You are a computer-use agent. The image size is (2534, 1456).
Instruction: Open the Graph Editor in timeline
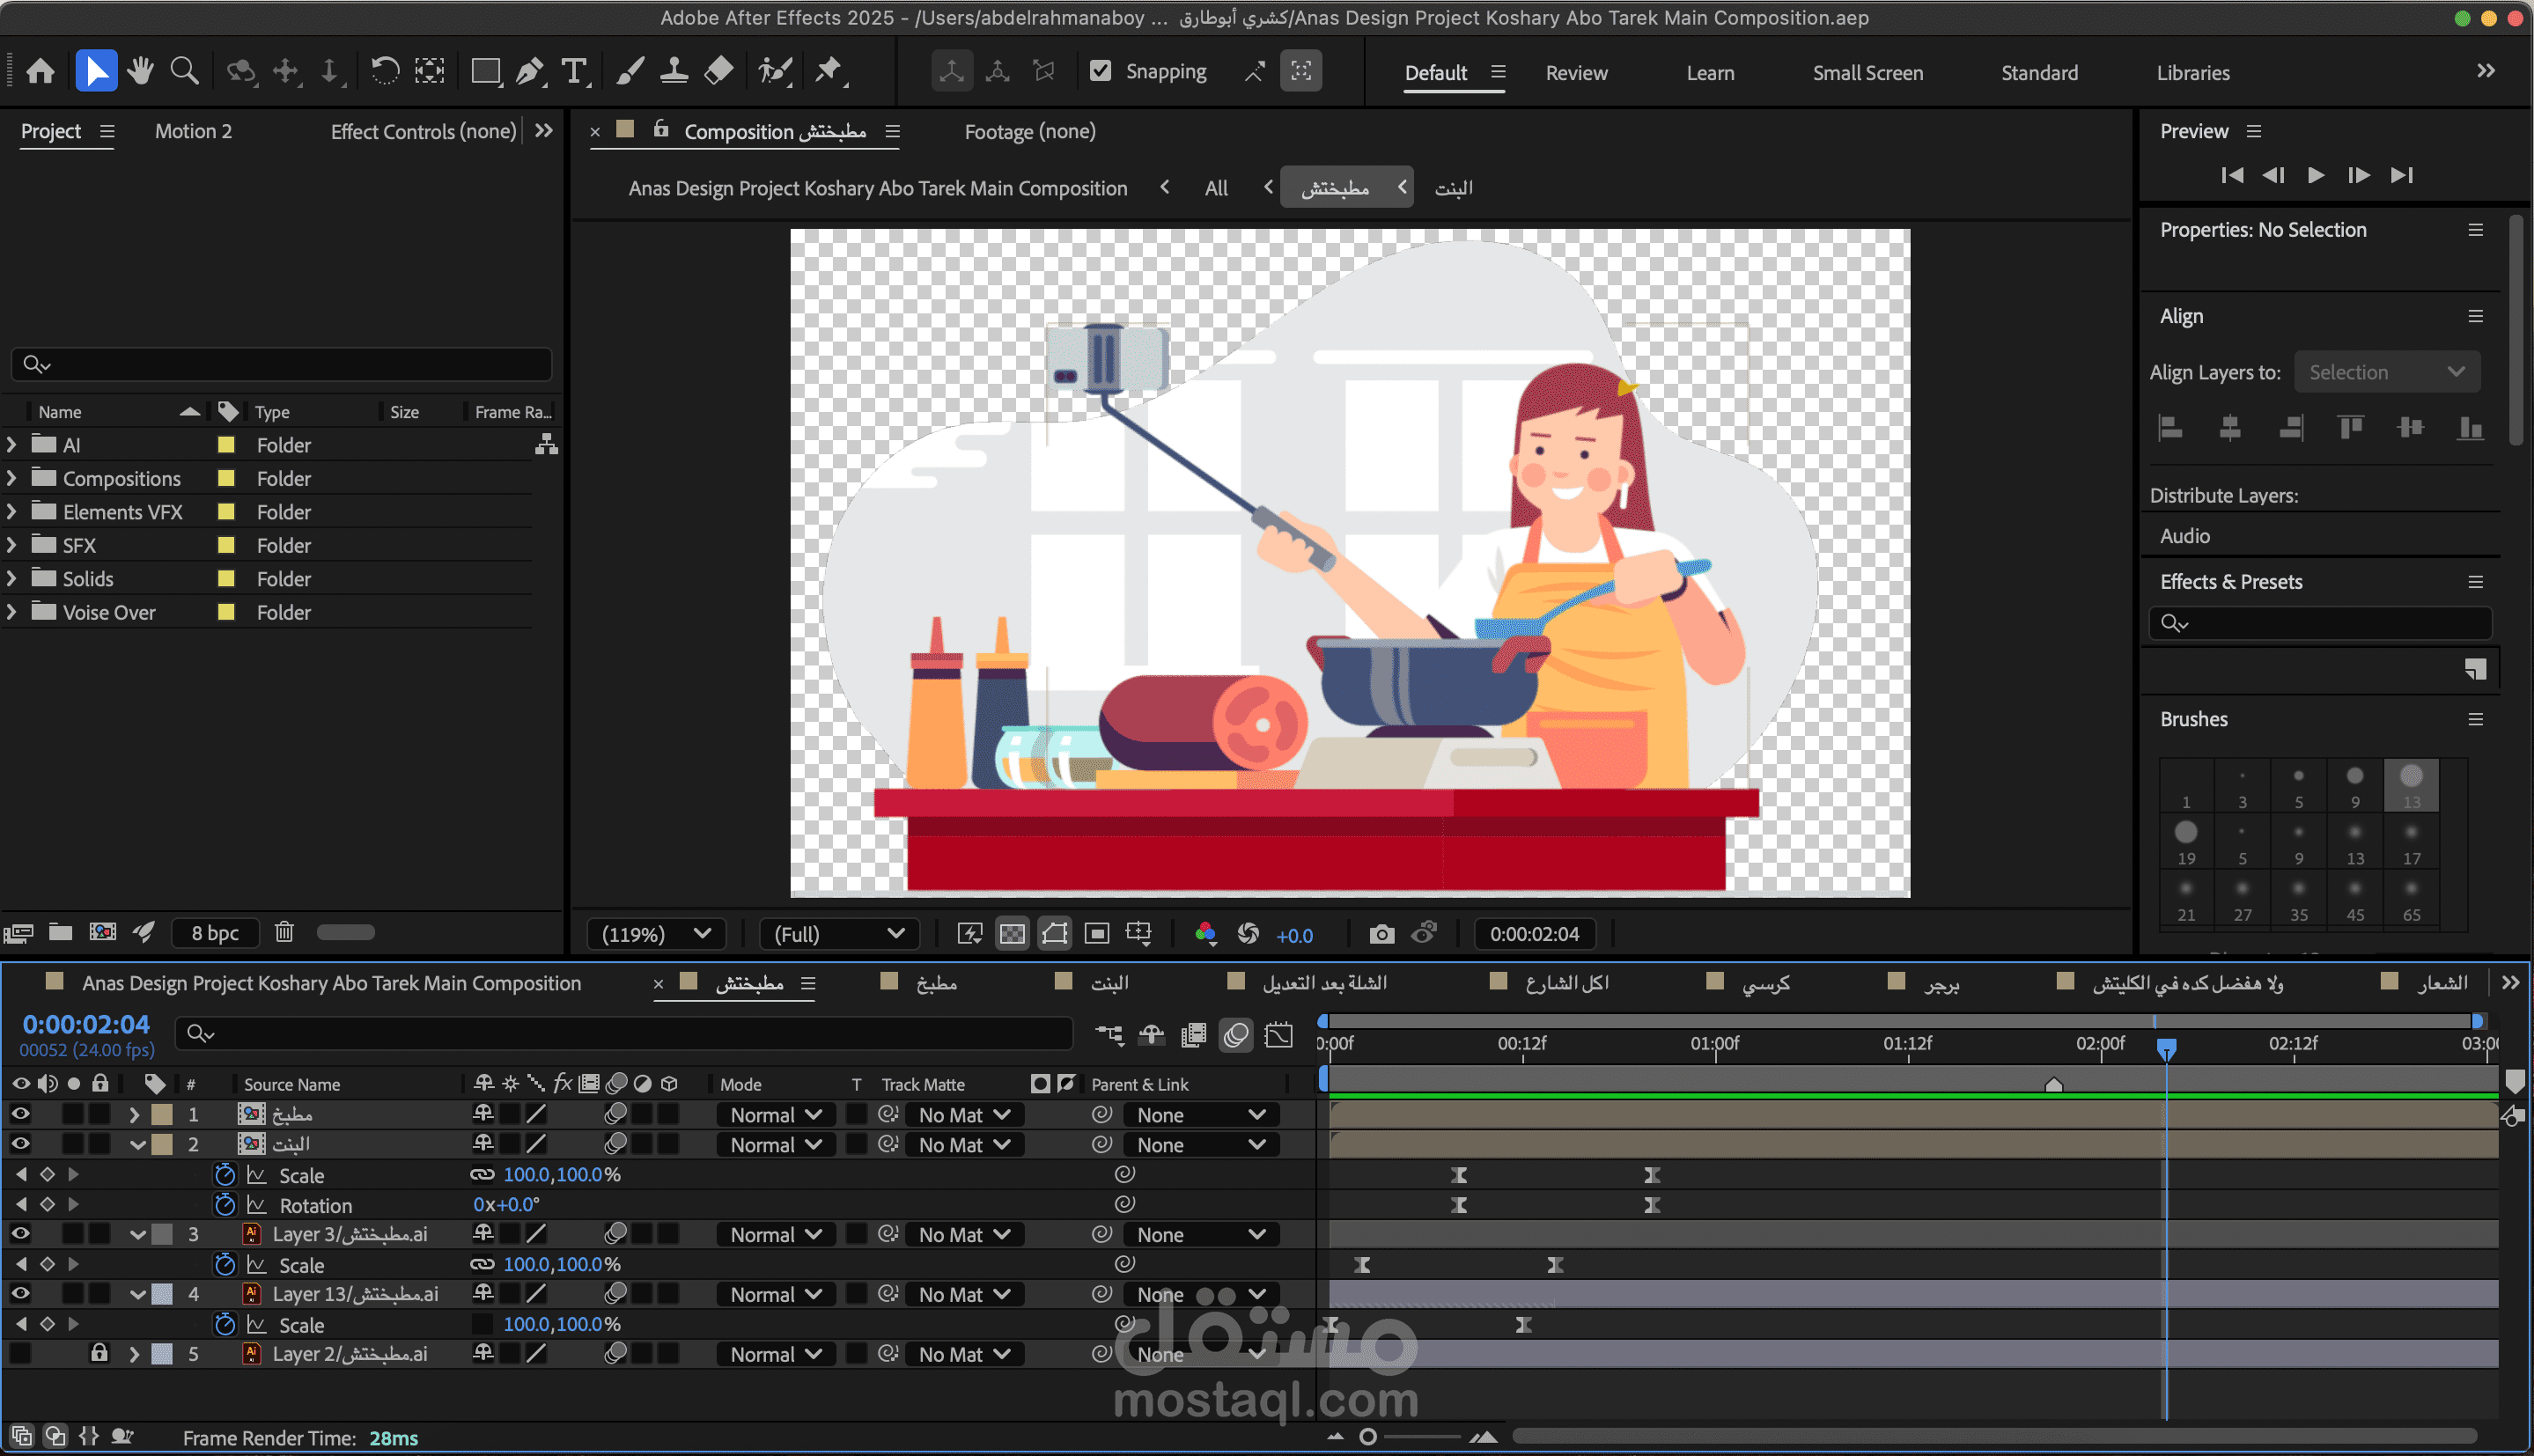[x=1279, y=1035]
